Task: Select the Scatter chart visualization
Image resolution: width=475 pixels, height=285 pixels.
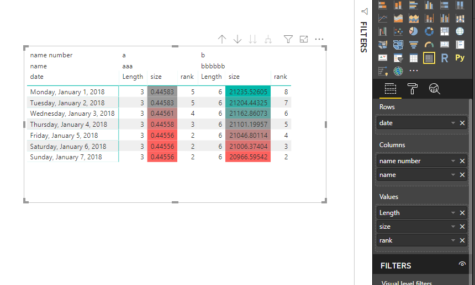Action: [x=398, y=31]
